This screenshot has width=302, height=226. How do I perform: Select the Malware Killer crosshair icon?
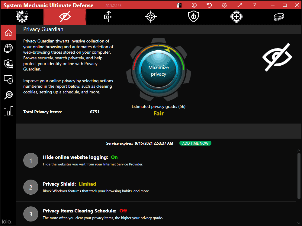click(x=150, y=17)
